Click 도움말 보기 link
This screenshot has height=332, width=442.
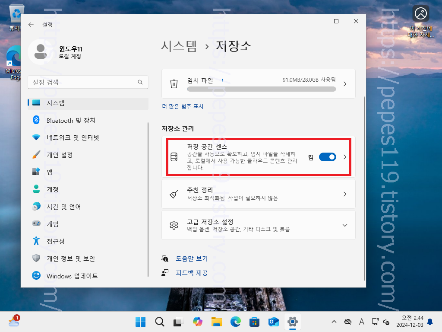point(192,259)
